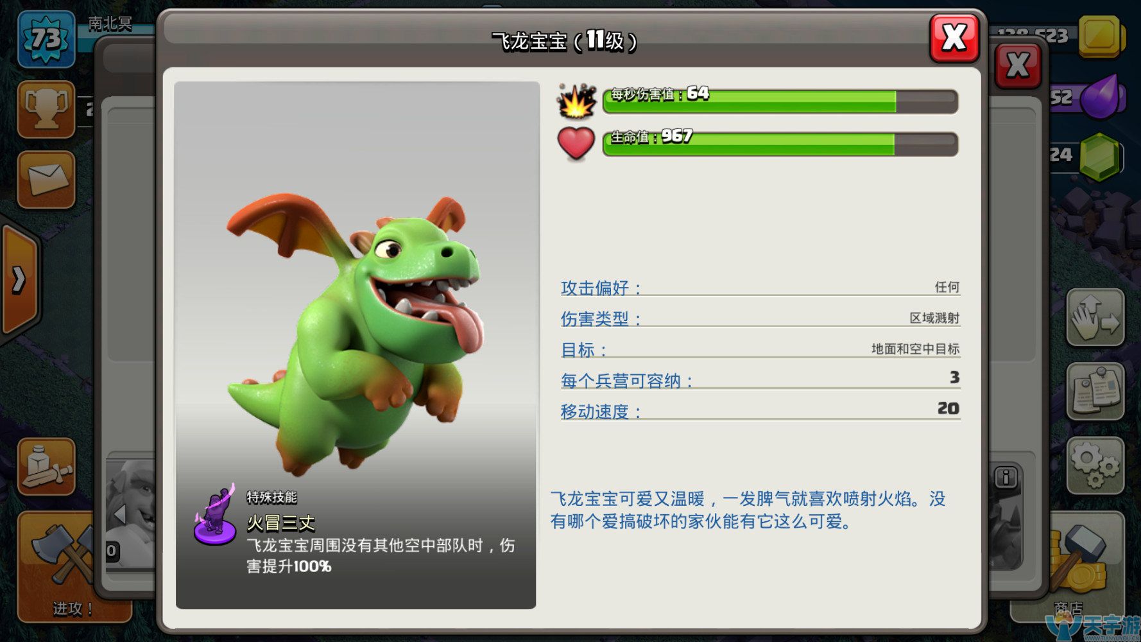Tap the housing space value 3

[954, 377]
